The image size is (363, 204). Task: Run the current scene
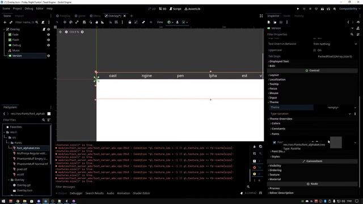tap(322, 9)
